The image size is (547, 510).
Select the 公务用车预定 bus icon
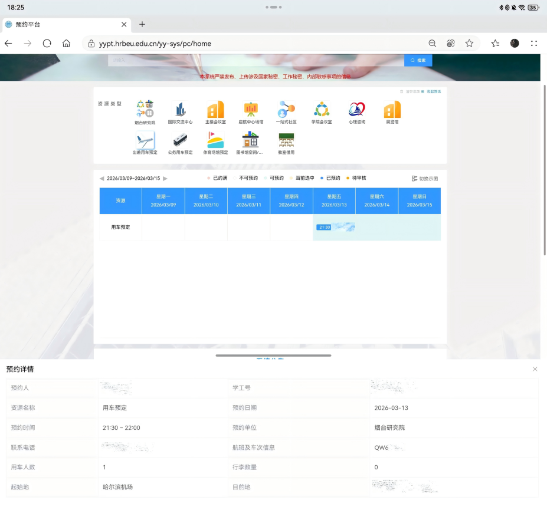point(180,141)
